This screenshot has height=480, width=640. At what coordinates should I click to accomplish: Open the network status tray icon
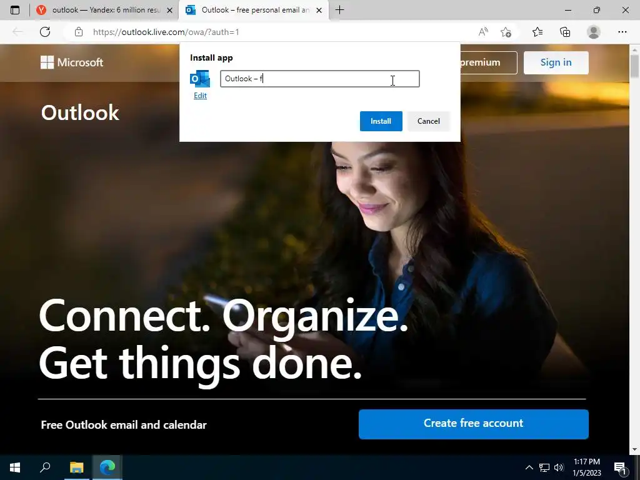pos(544,467)
